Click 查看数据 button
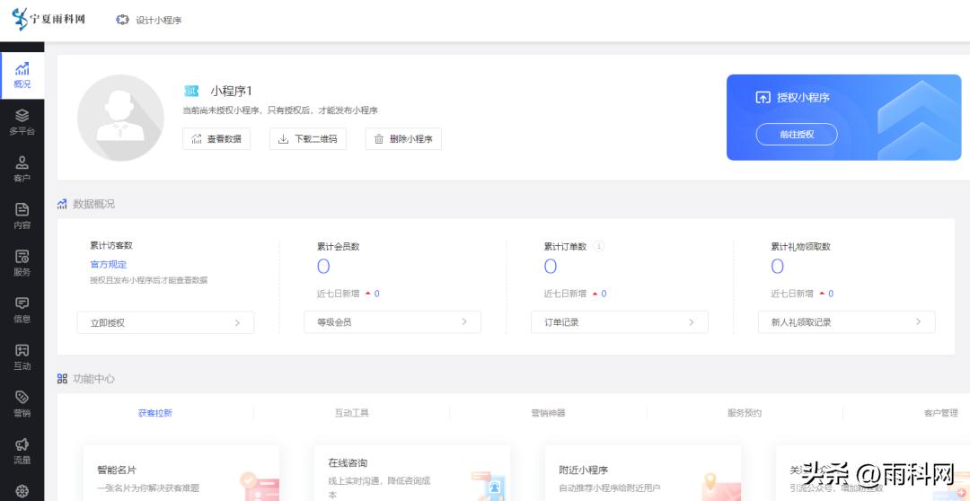970x501 pixels. pyautogui.click(x=216, y=138)
